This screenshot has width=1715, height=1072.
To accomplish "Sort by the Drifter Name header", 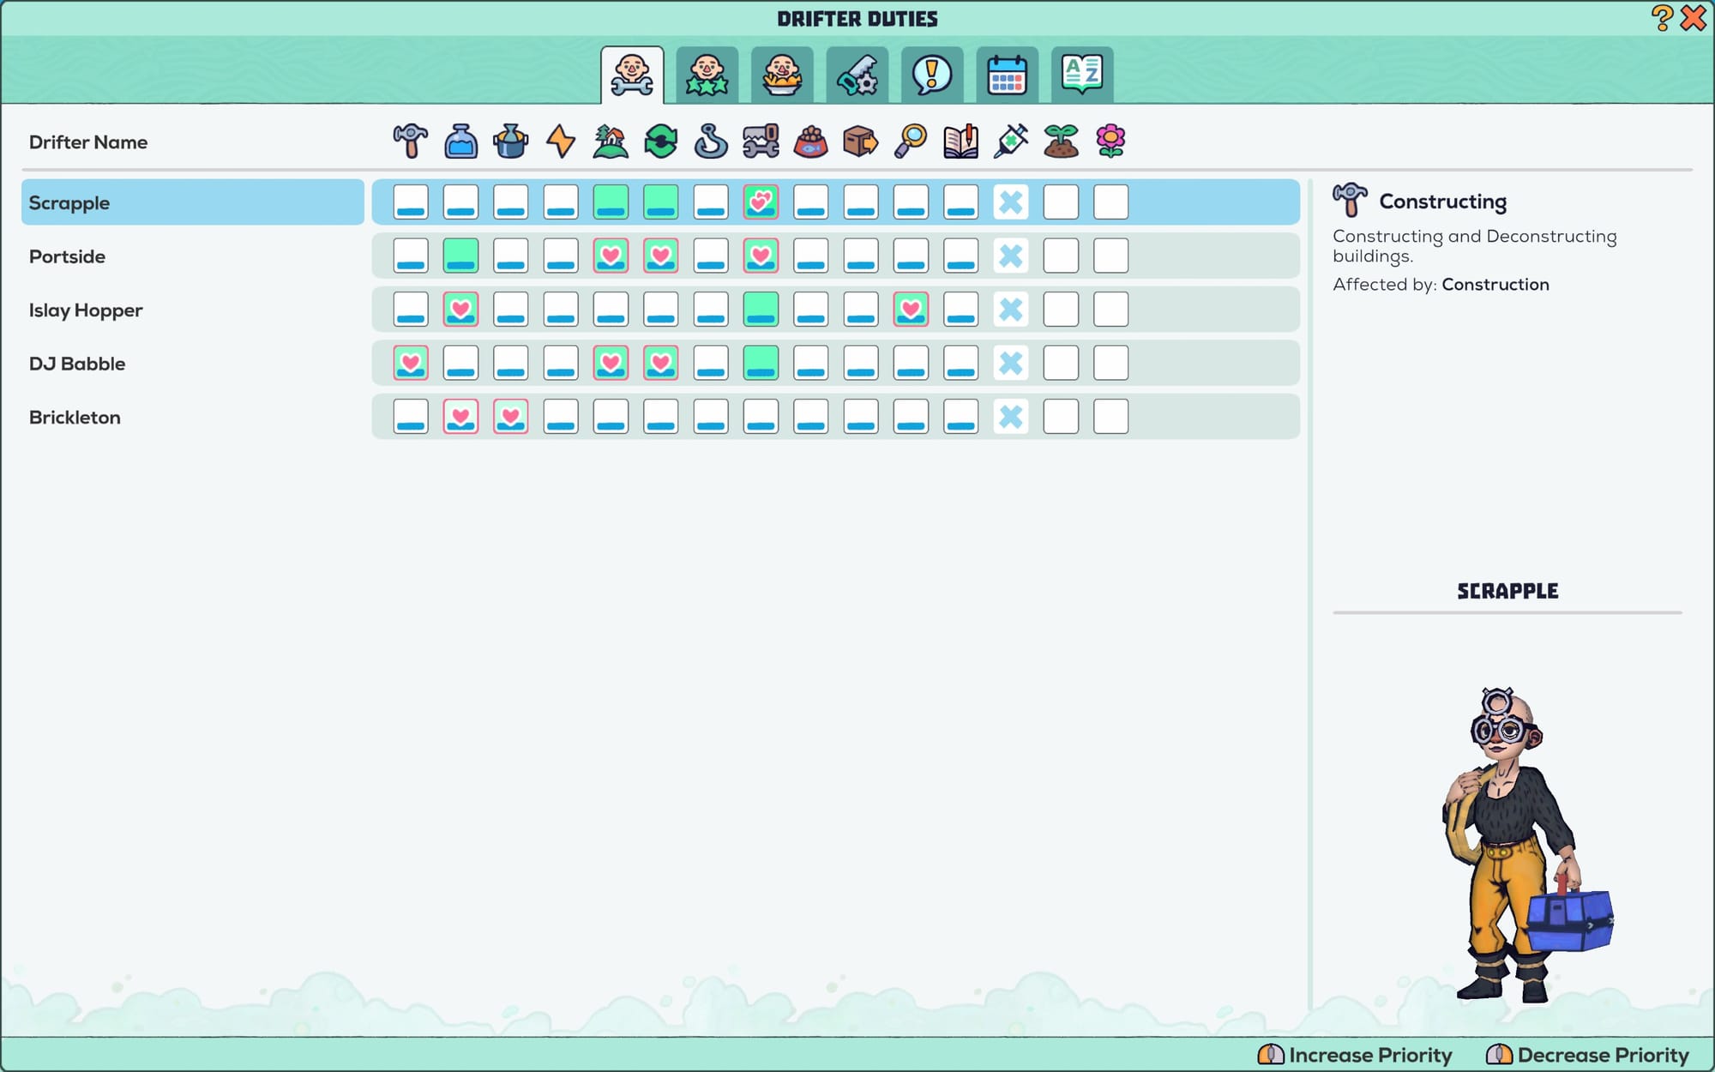I will click(88, 142).
